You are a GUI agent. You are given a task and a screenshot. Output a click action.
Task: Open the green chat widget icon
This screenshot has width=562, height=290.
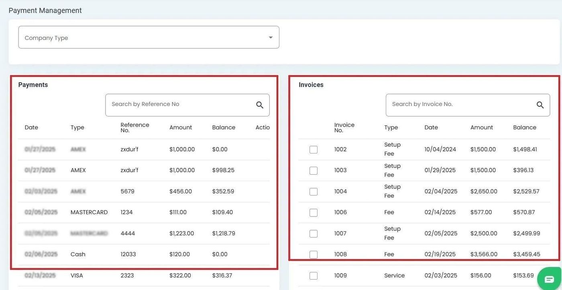(x=549, y=279)
